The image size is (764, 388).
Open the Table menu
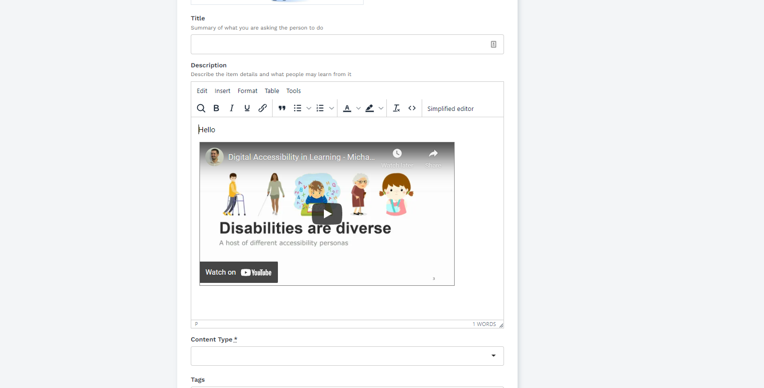(x=272, y=91)
